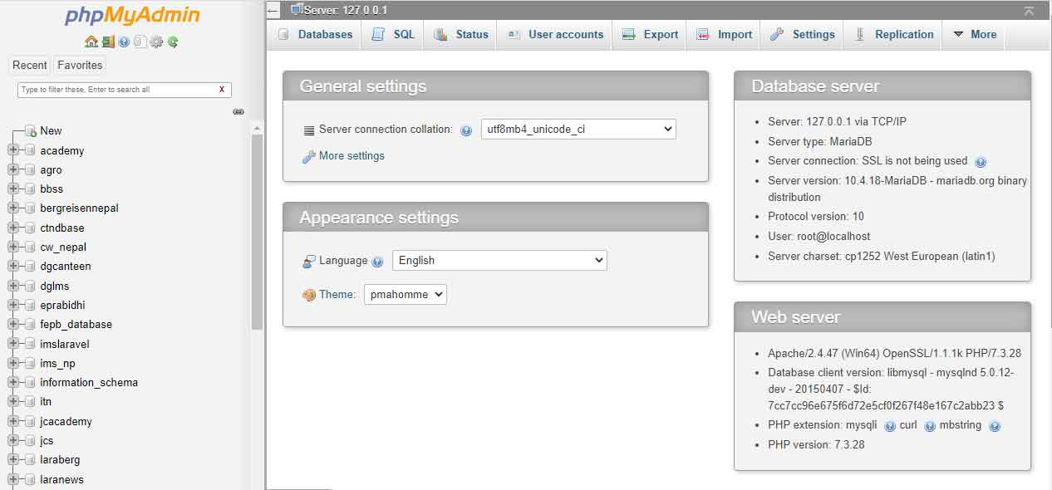Click text 'PHP version: 7.3.28'
This screenshot has width=1052, height=490.
[x=816, y=445]
